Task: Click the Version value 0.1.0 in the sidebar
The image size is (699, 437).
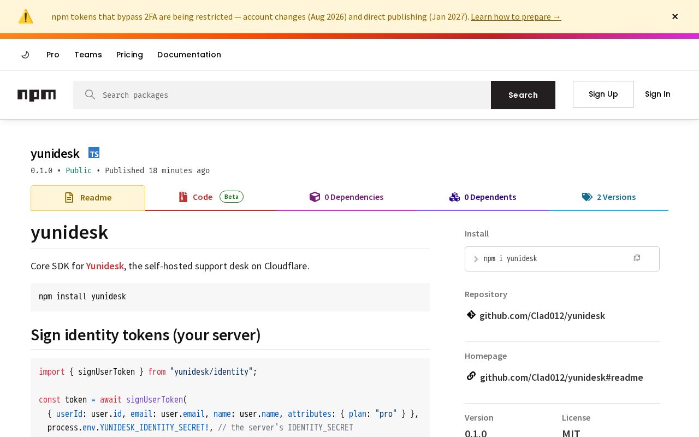Action: click(x=476, y=433)
